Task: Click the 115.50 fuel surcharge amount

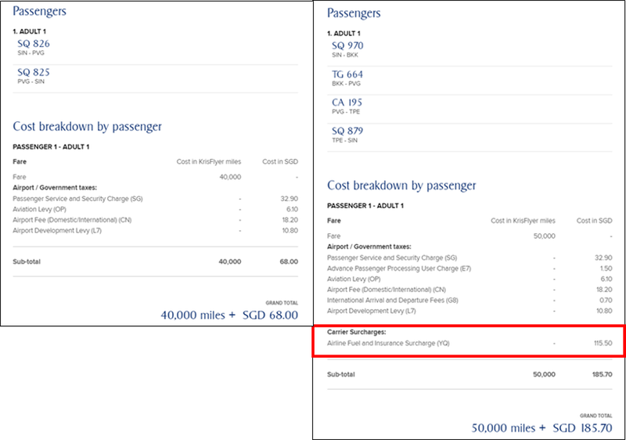Action: 603,343
